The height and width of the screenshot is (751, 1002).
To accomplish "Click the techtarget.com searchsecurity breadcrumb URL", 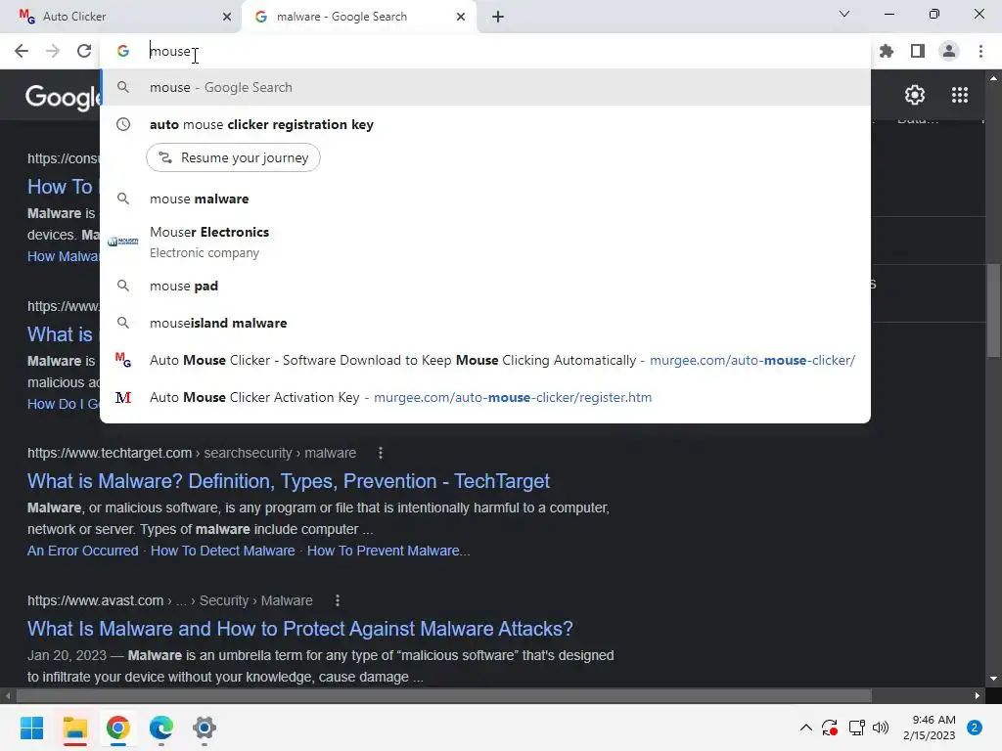I will click(192, 453).
